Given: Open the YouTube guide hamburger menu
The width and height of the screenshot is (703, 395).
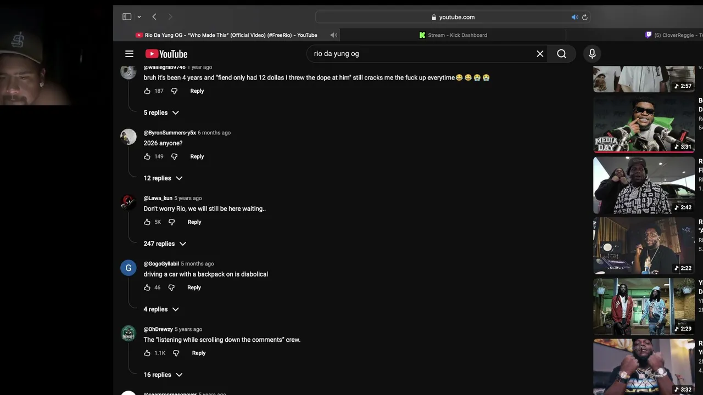Looking at the screenshot, I should 129,54.
